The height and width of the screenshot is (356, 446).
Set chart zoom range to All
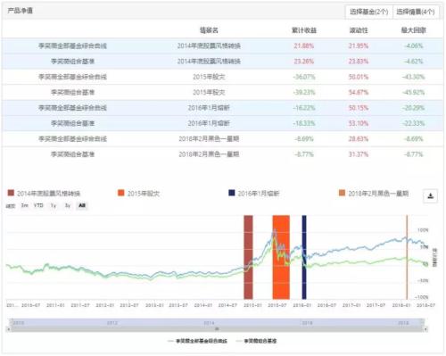[82, 205]
